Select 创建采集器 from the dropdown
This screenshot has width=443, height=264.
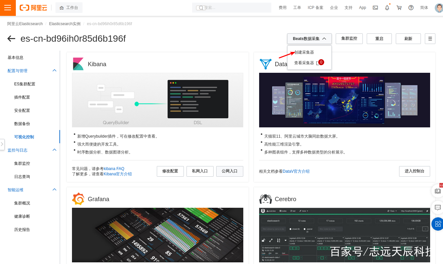tap(304, 52)
